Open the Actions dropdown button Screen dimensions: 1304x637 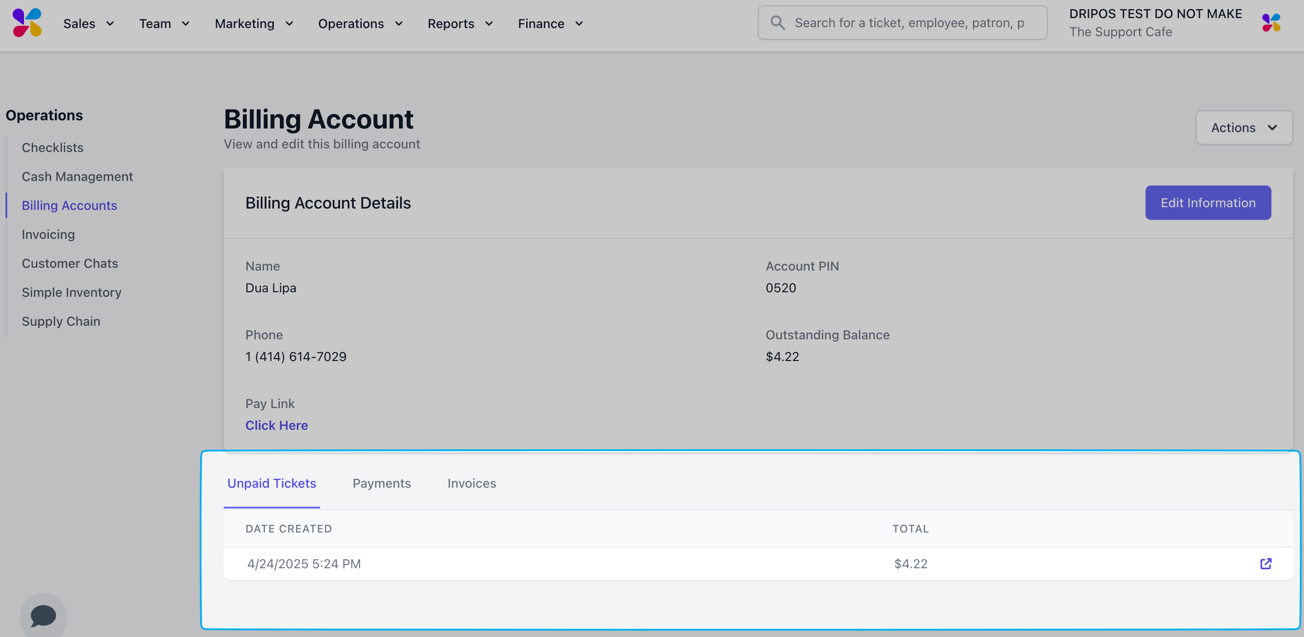pyautogui.click(x=1243, y=128)
